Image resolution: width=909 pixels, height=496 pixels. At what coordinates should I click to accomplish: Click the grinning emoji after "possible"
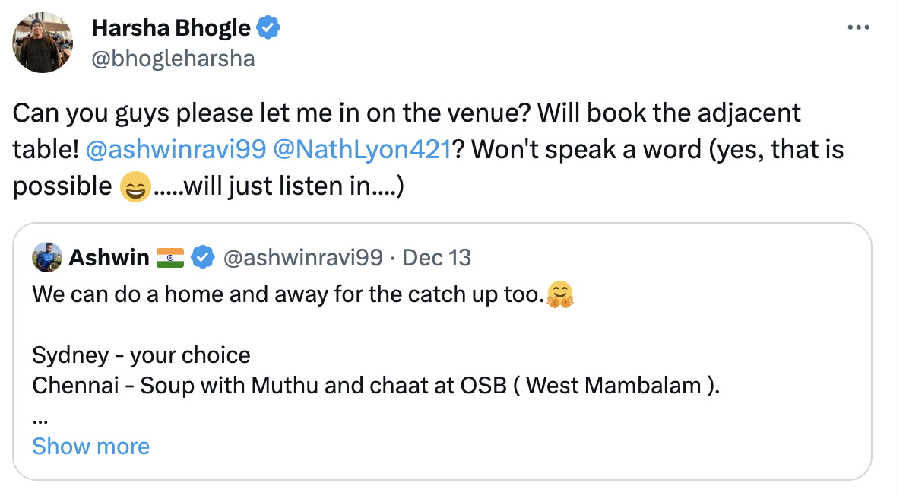tap(135, 186)
